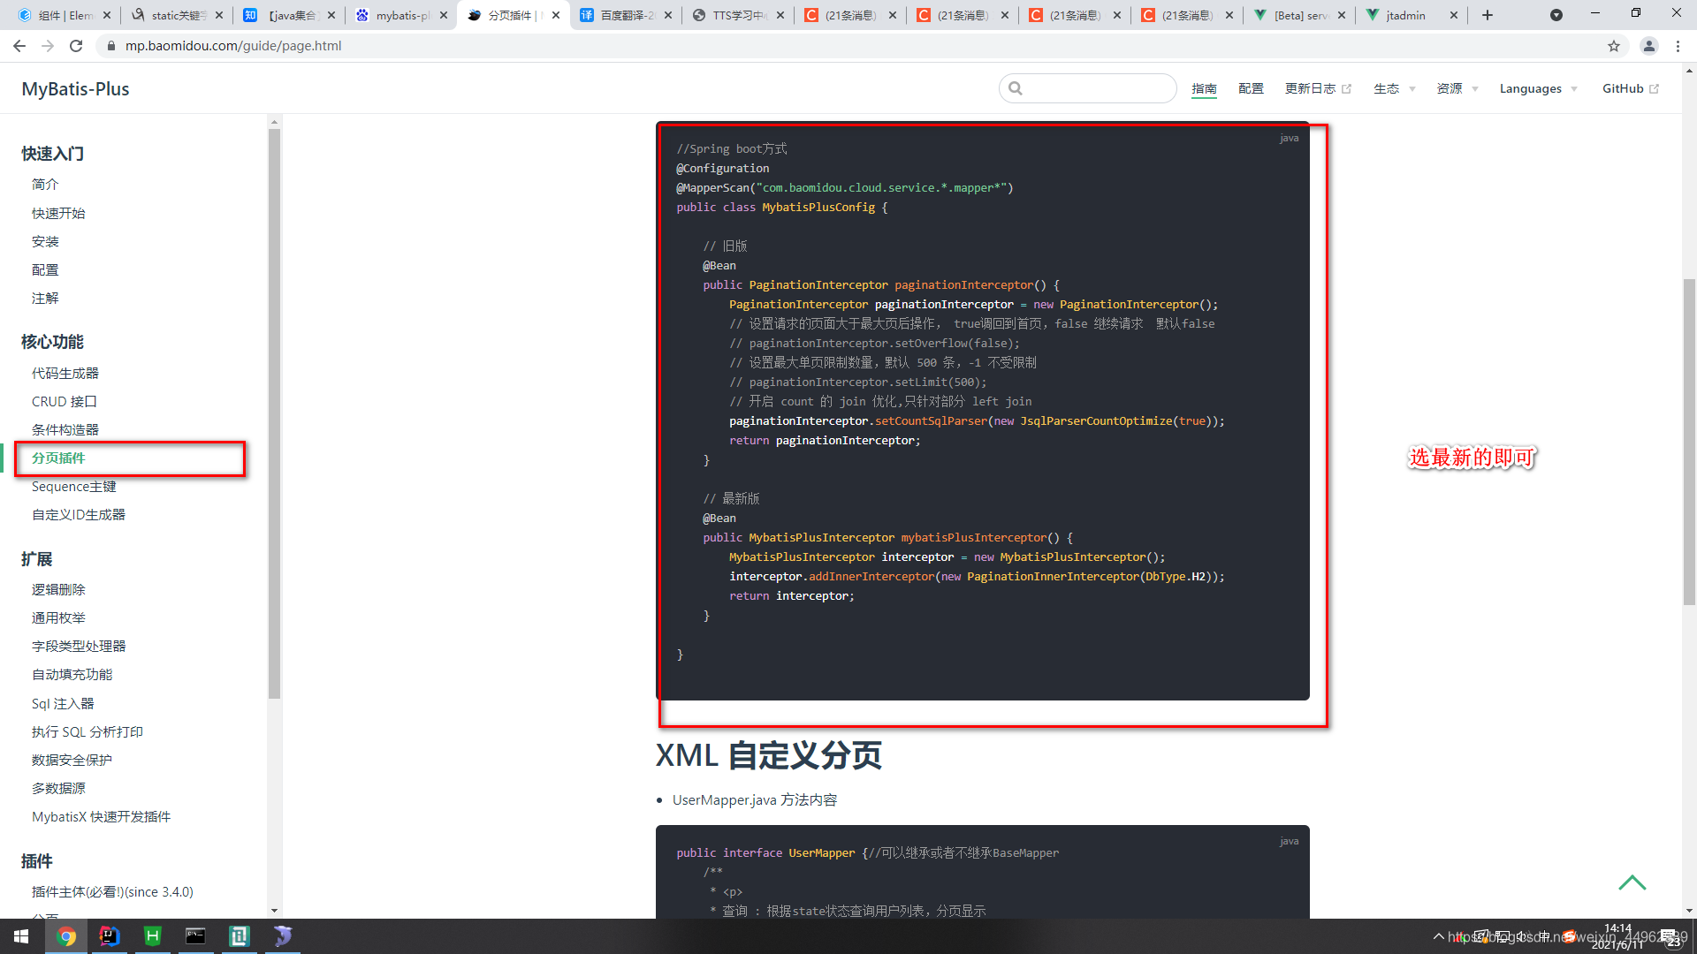This screenshot has height=954, width=1697.
Task: Open 简介 in the sidebar
Action: point(45,185)
